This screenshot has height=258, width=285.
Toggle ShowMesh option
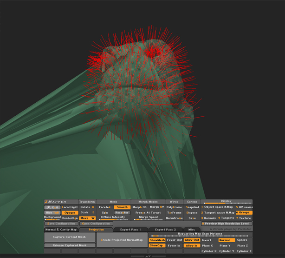(x=157, y=240)
